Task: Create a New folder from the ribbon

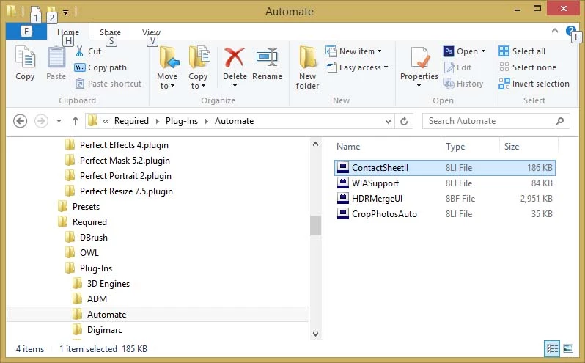Action: [x=307, y=67]
